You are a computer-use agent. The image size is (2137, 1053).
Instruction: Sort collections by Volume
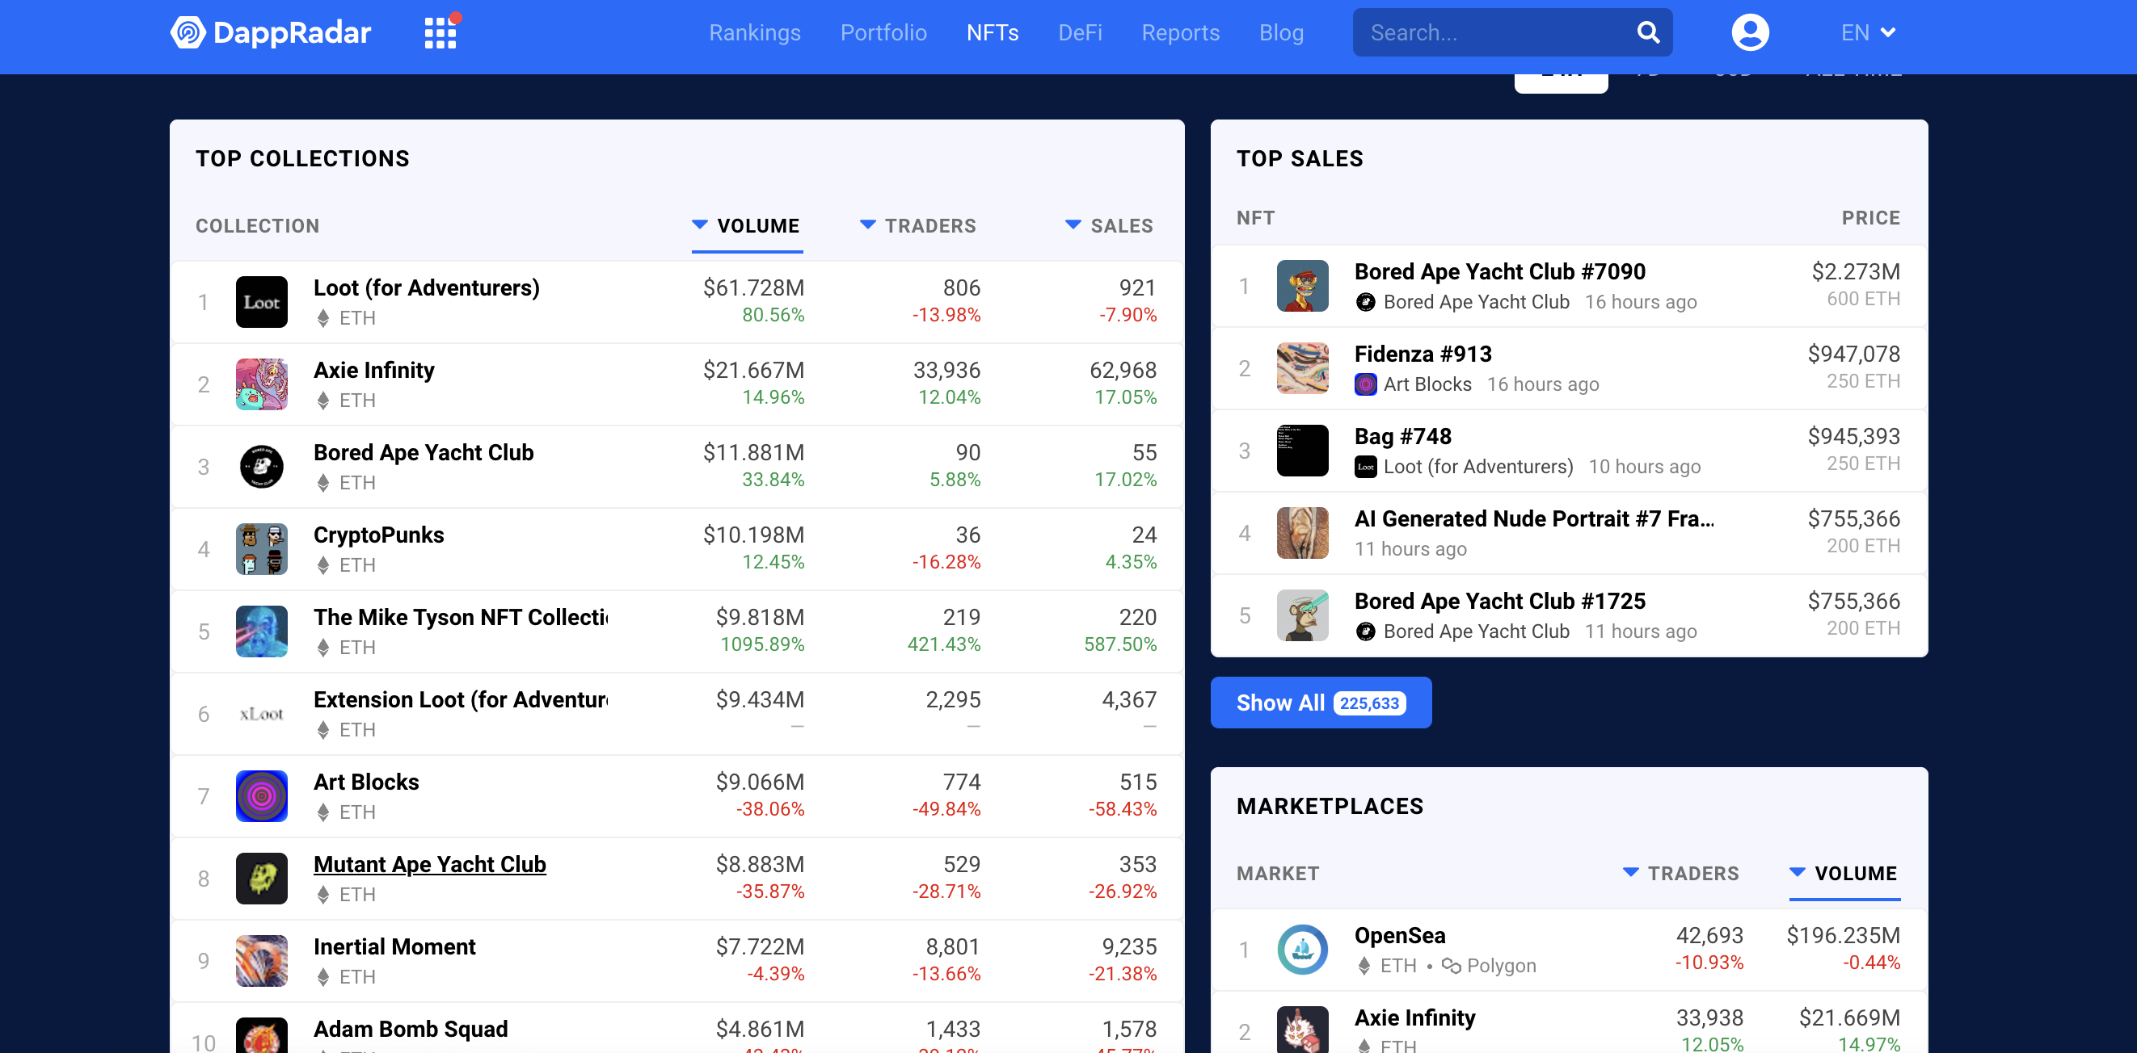click(x=747, y=225)
